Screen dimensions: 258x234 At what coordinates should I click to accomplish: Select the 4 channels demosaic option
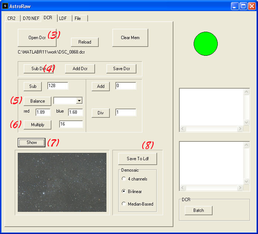[x=124, y=179]
